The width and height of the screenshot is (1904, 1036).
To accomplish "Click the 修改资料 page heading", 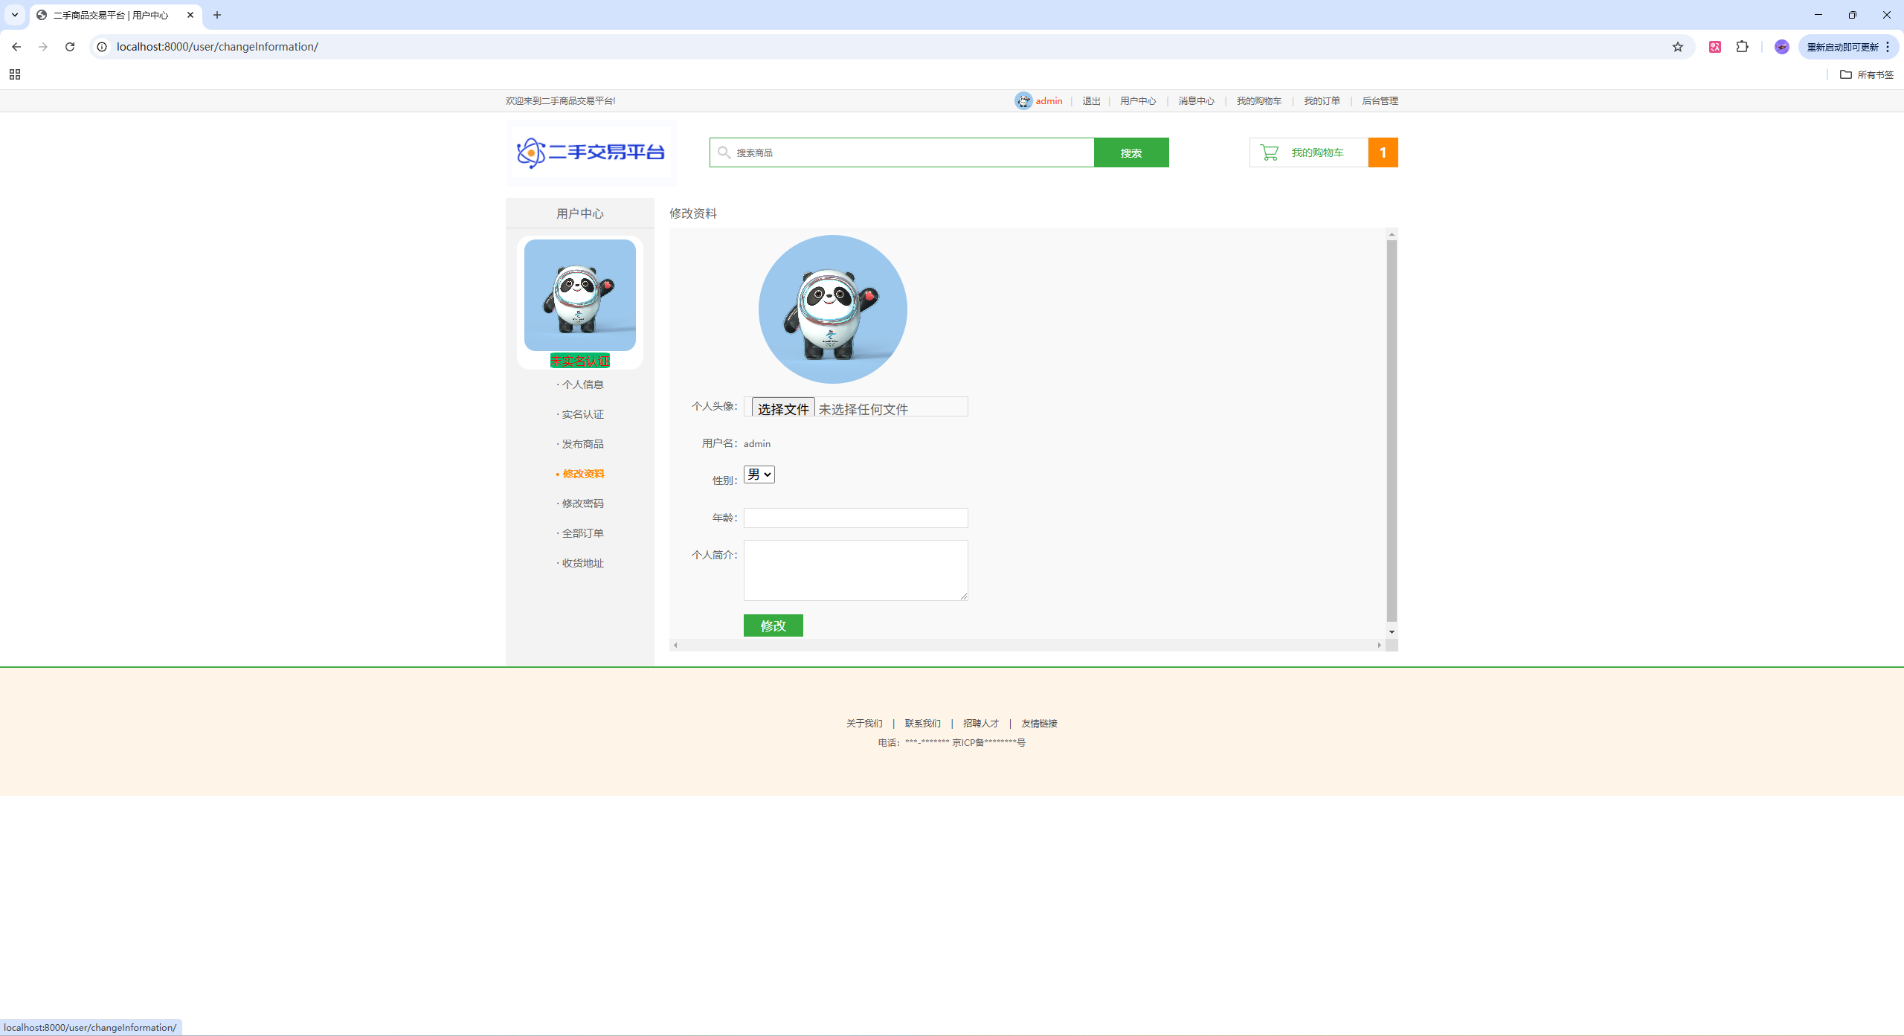I will [693, 213].
